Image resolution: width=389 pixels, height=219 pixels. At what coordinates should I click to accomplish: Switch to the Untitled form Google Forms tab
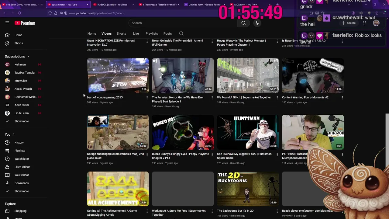coord(204,5)
